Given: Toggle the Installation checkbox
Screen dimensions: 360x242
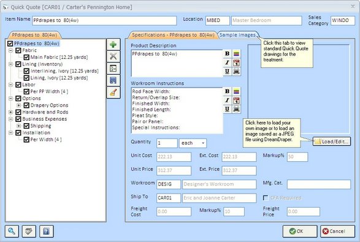Looking at the screenshot, I should click(x=18, y=132).
